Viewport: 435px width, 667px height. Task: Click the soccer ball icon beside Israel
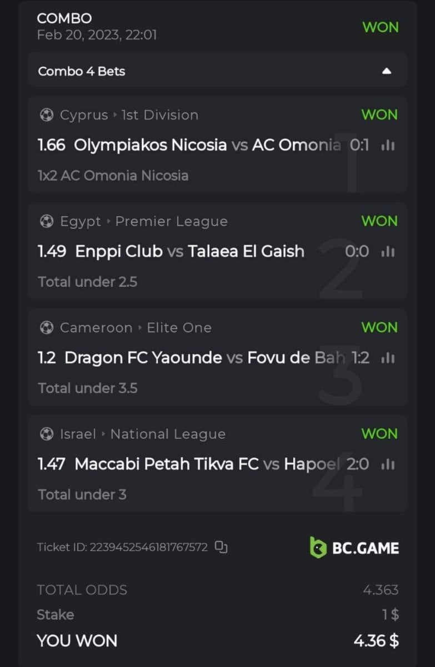[47, 434]
